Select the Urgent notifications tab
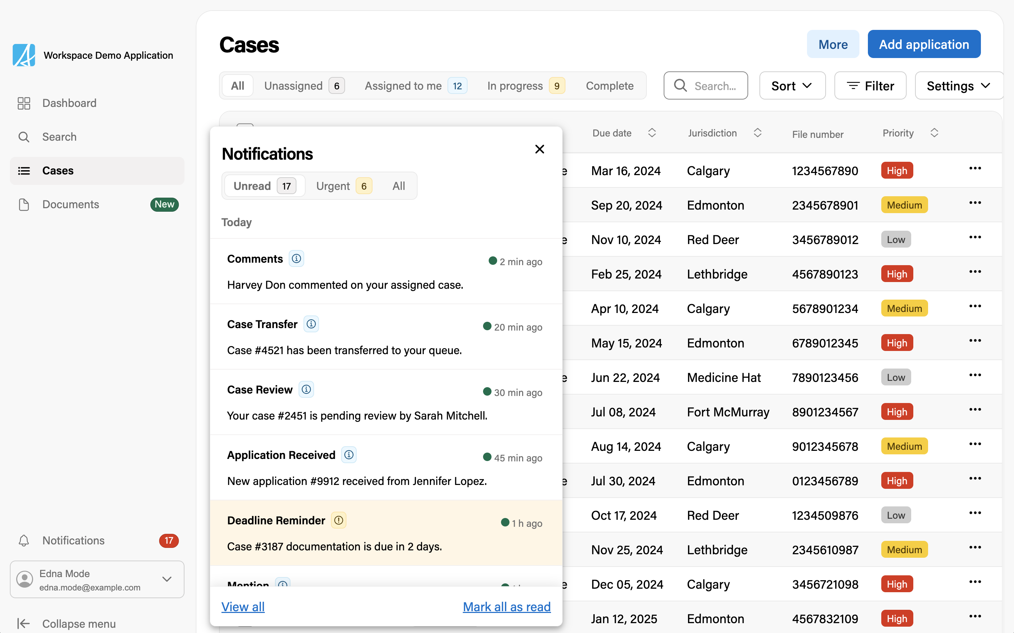Image resolution: width=1014 pixels, height=633 pixels. point(344,186)
